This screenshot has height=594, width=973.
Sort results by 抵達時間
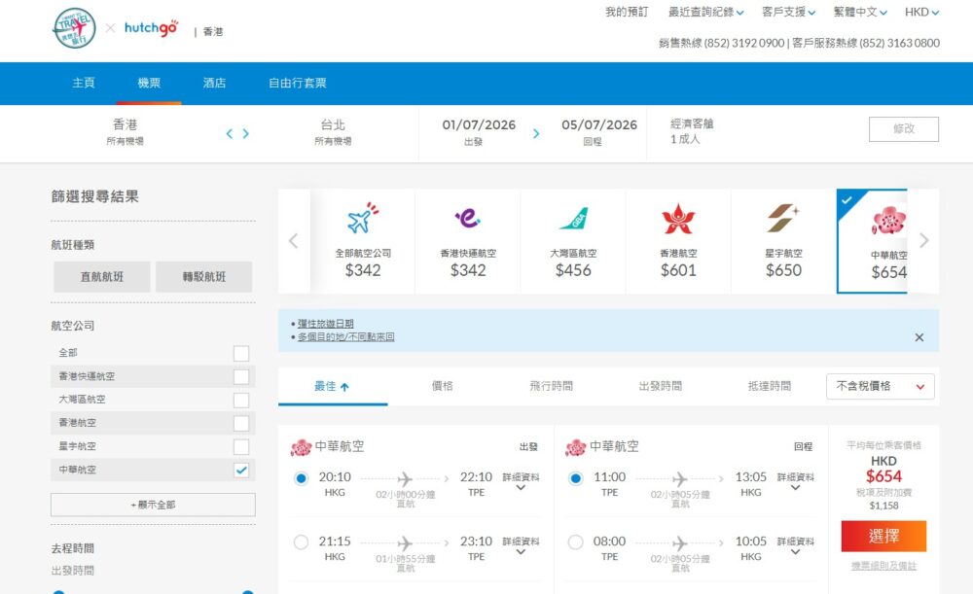tap(770, 386)
